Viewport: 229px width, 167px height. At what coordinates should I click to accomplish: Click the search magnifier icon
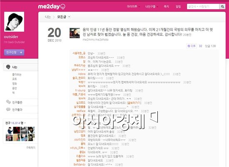222,6
